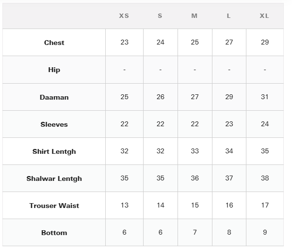Viewport: 292px width, 252px height.
Task: Click Daaman value 26 under S
Action: click(x=161, y=97)
